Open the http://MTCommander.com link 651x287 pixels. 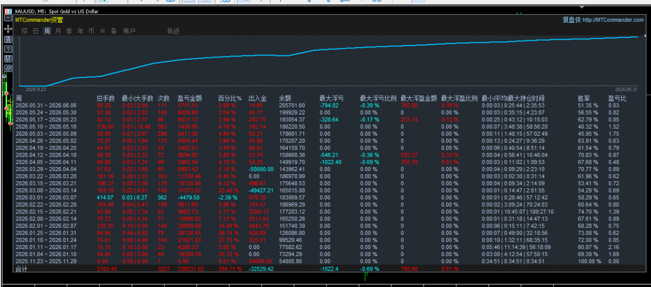click(613, 20)
